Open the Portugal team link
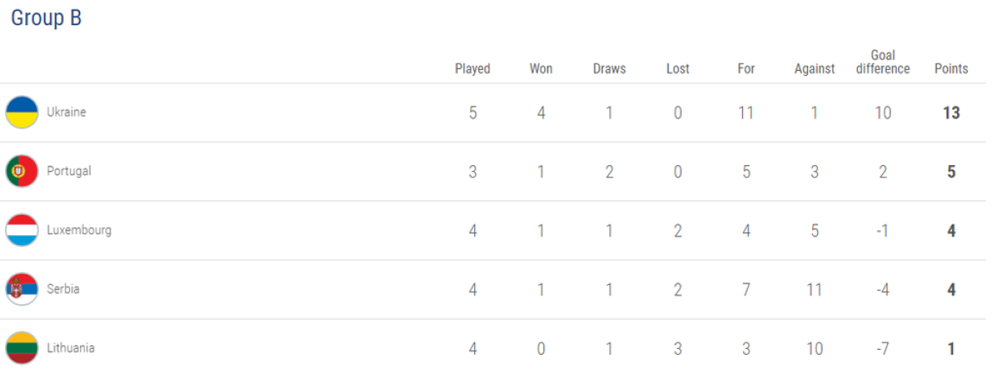The height and width of the screenshot is (380, 997). (x=69, y=172)
